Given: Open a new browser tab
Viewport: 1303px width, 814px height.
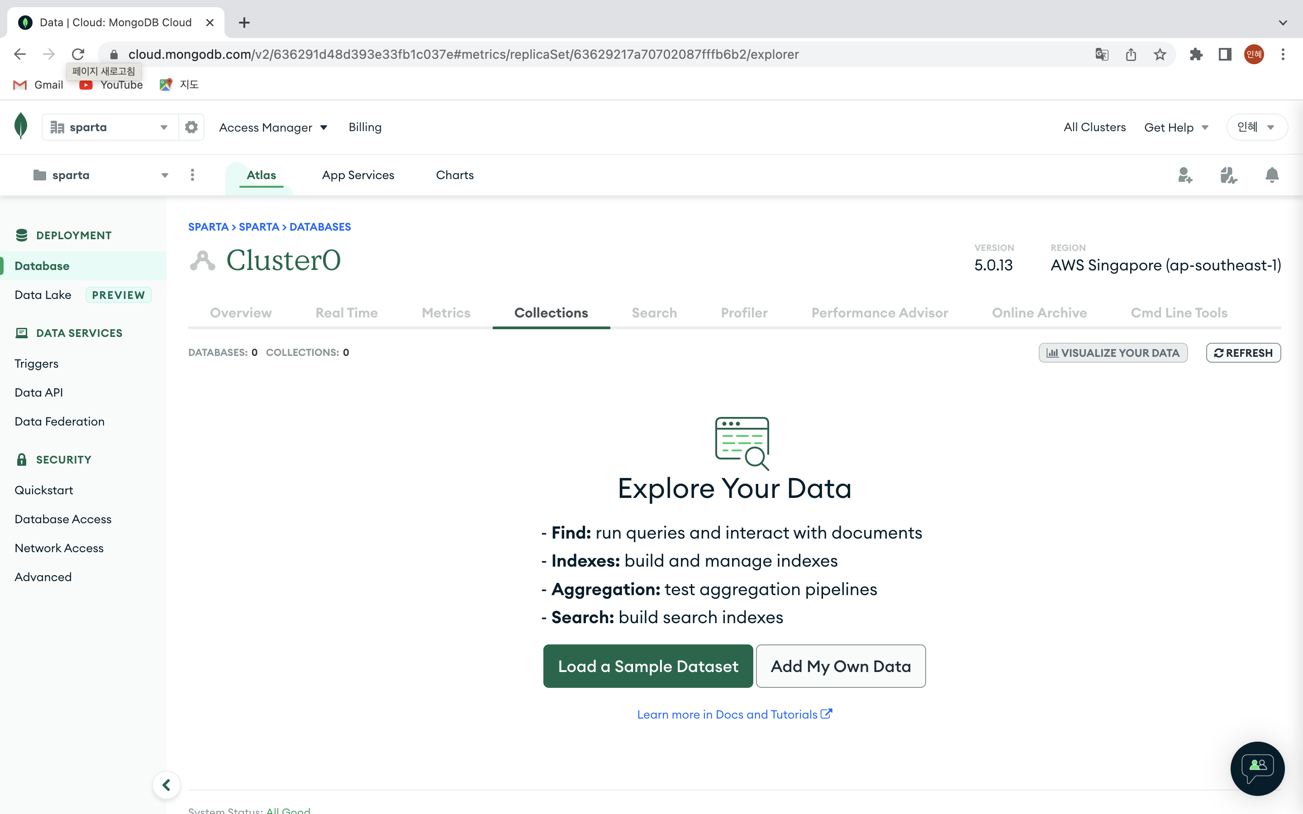Looking at the screenshot, I should point(244,23).
